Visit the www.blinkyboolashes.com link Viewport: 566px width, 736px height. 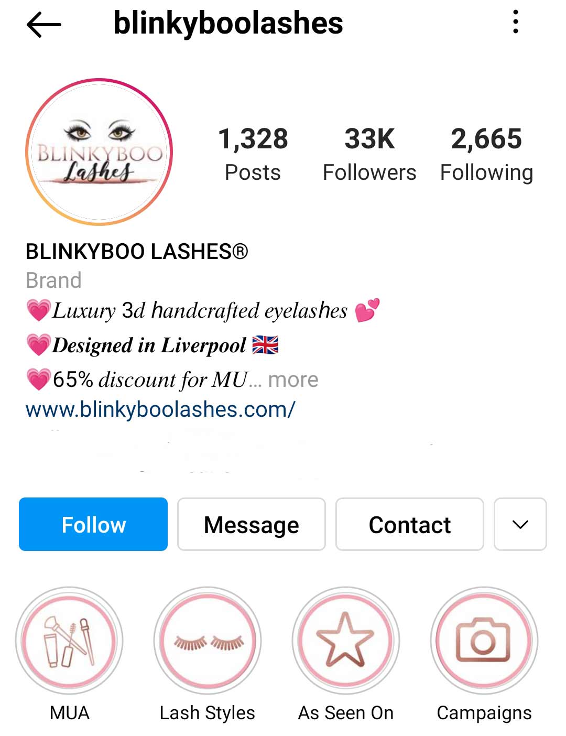(160, 409)
